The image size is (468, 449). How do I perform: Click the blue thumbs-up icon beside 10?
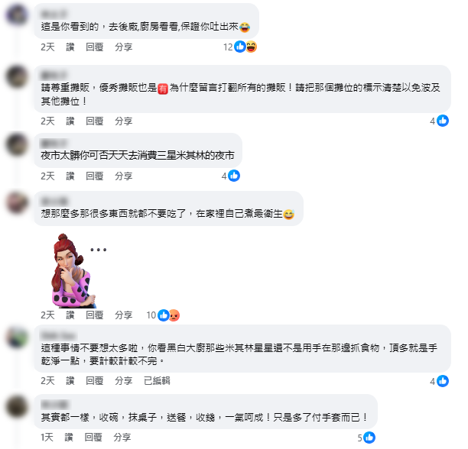coord(163,315)
